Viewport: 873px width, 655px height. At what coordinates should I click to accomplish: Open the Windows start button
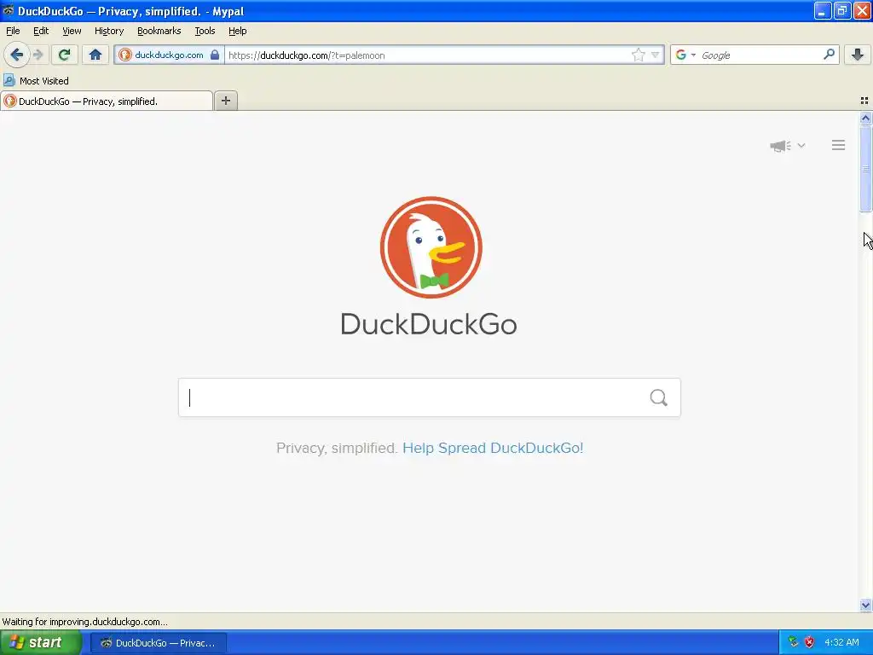pyautogui.click(x=41, y=643)
